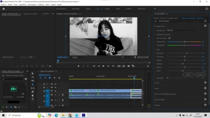Open the Marcadores menu

coord(32,4)
